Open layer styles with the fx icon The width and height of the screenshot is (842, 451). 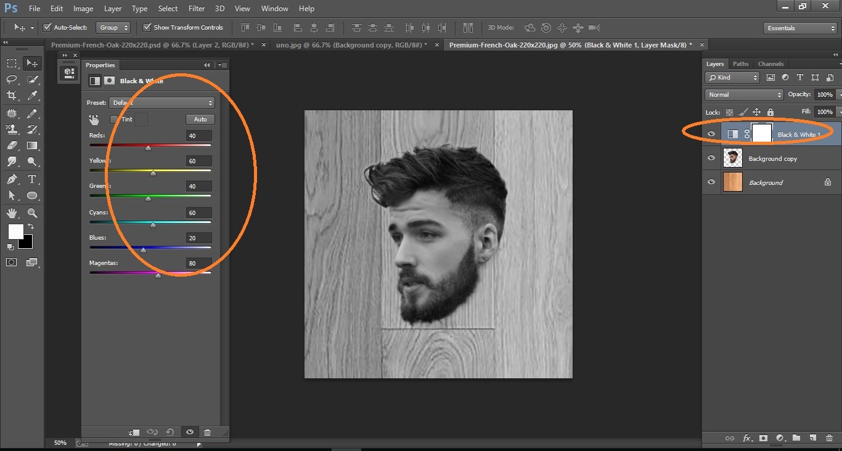coord(747,438)
